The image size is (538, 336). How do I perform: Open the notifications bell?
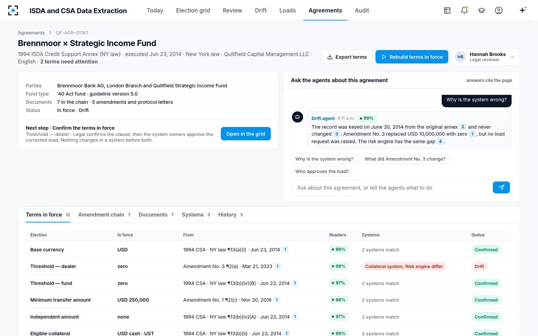464,10
